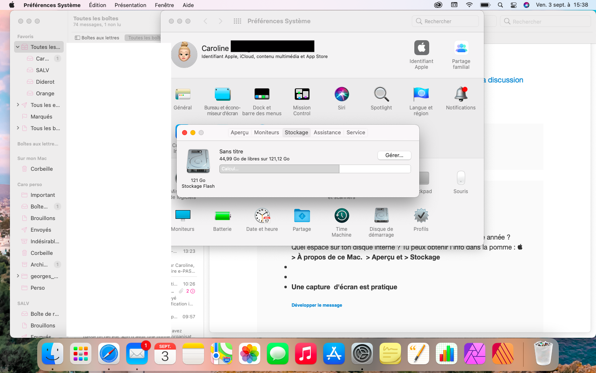Collapse the Toutes les... mailbox group
596x373 pixels.
pyautogui.click(x=18, y=47)
